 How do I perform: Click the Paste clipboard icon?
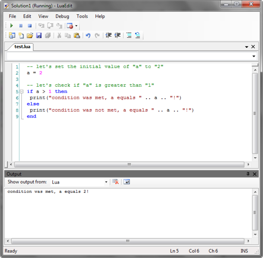click(x=77, y=35)
